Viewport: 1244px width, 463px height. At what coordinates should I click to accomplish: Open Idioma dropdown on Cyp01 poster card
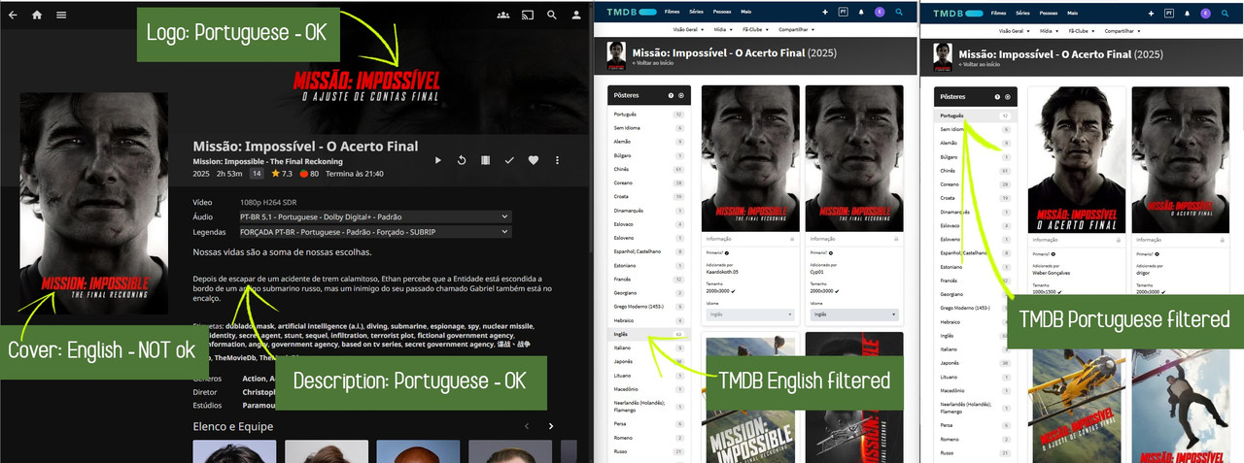855,314
